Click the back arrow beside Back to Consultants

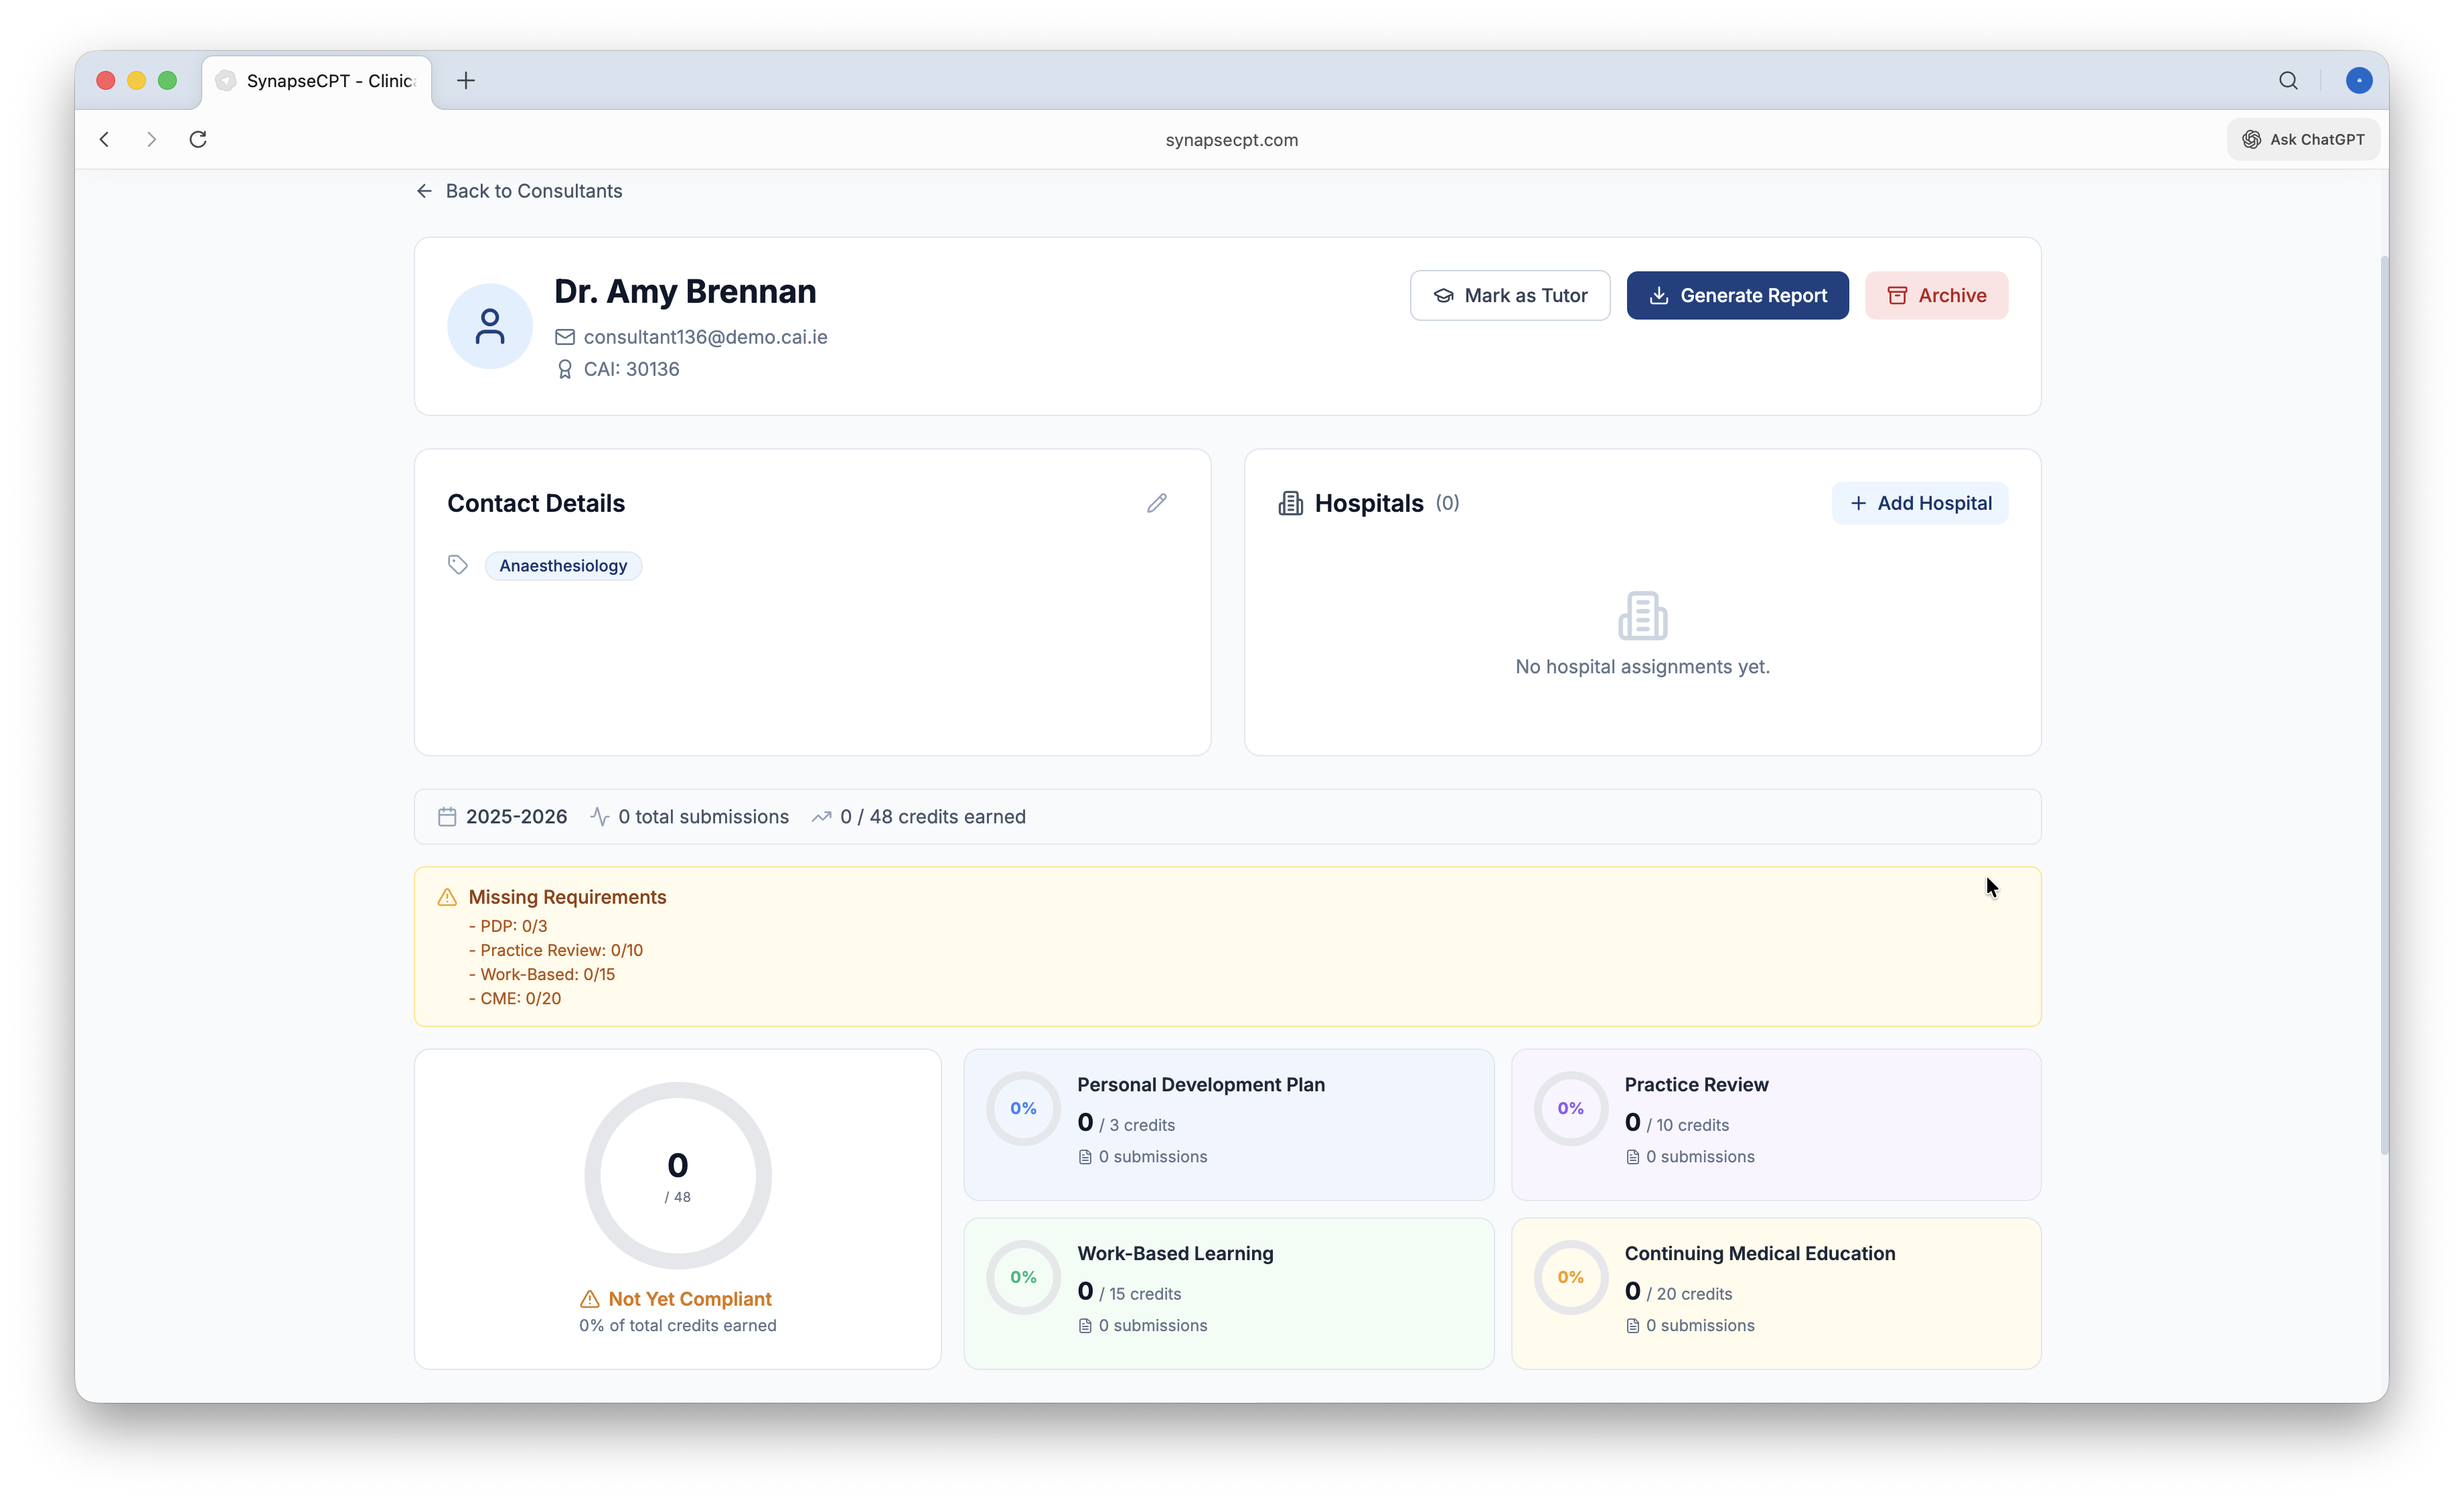[x=424, y=190]
